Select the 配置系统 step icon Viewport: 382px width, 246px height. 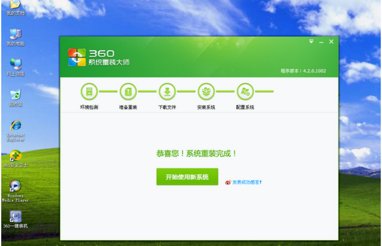[245, 92]
